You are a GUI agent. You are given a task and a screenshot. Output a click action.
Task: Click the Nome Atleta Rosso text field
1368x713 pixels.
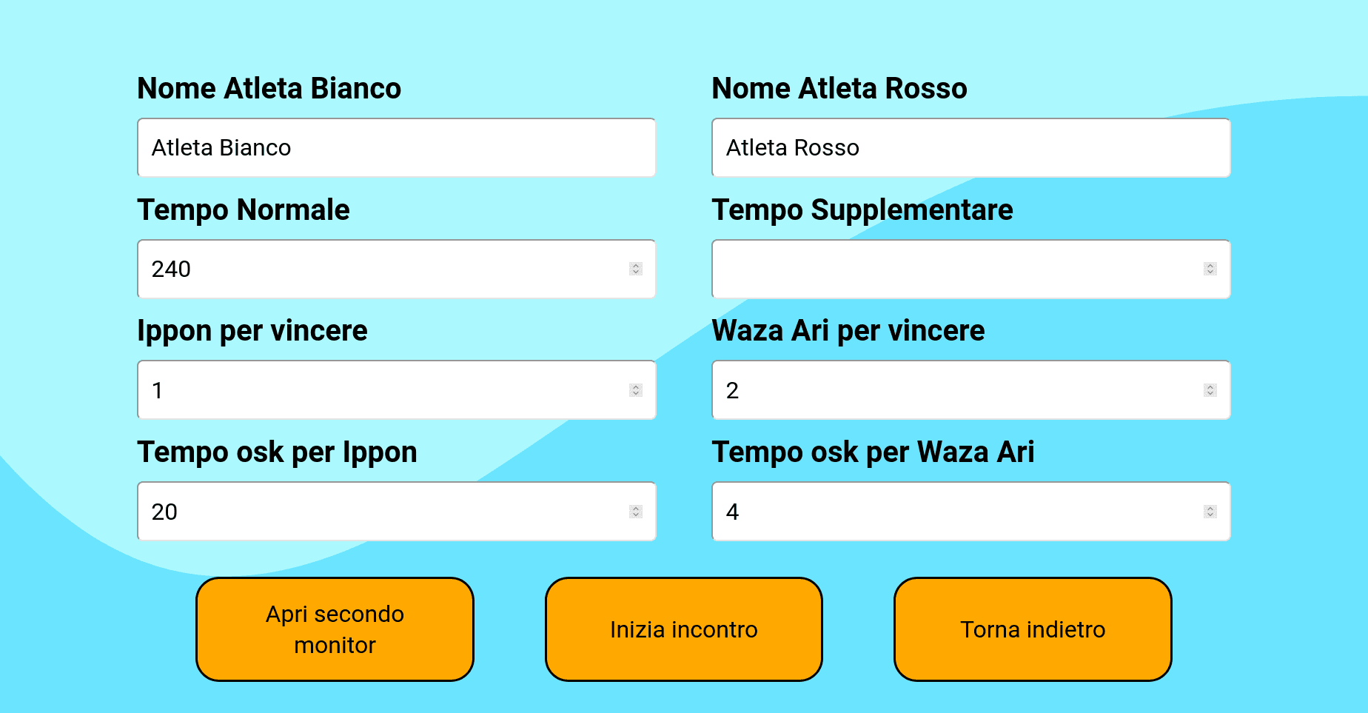[x=970, y=148]
